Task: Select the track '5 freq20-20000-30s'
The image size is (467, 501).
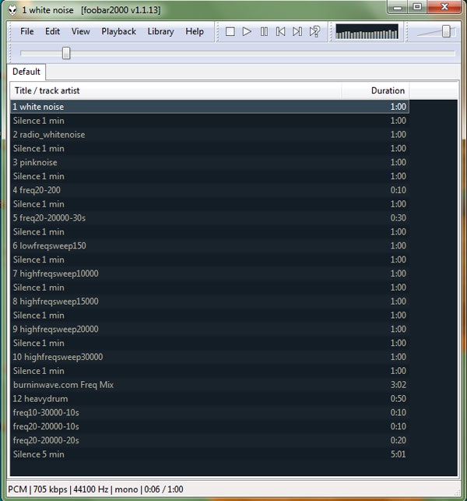Action: [209, 218]
